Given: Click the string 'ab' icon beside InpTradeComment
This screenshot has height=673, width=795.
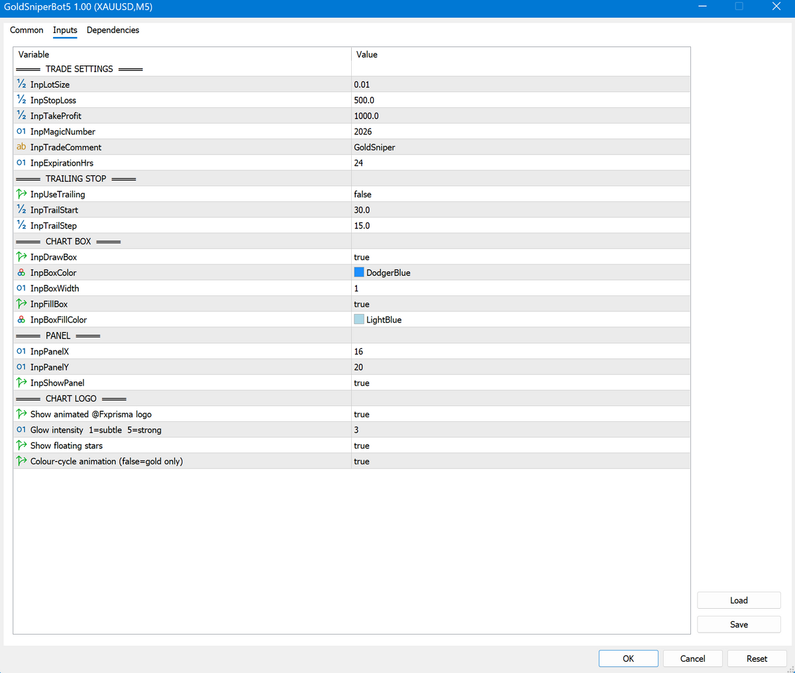Looking at the screenshot, I should point(21,147).
